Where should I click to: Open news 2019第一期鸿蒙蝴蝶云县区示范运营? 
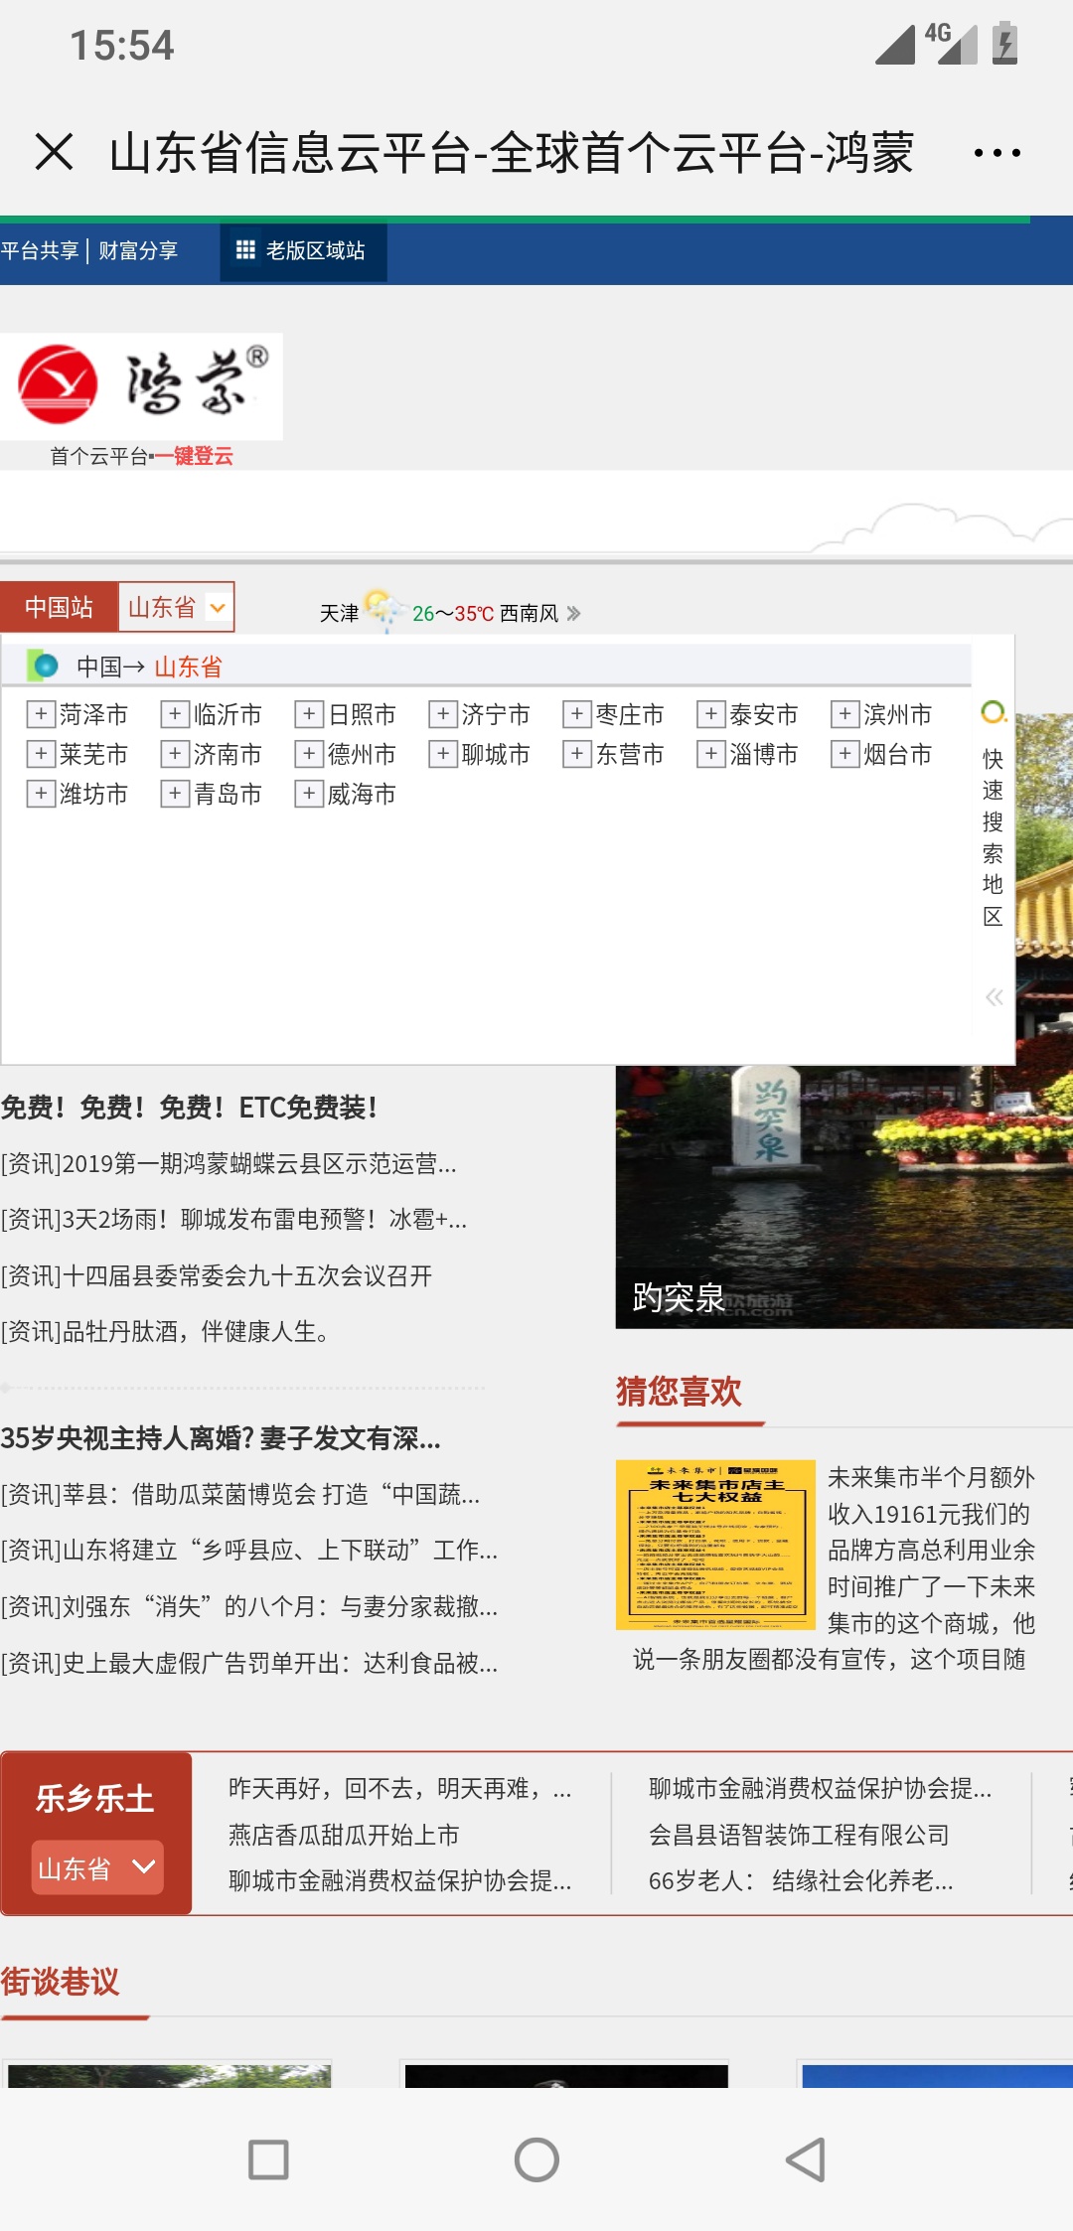pyautogui.click(x=229, y=1163)
